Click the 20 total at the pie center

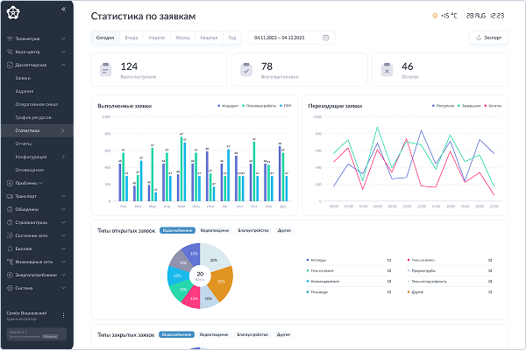coord(200,274)
